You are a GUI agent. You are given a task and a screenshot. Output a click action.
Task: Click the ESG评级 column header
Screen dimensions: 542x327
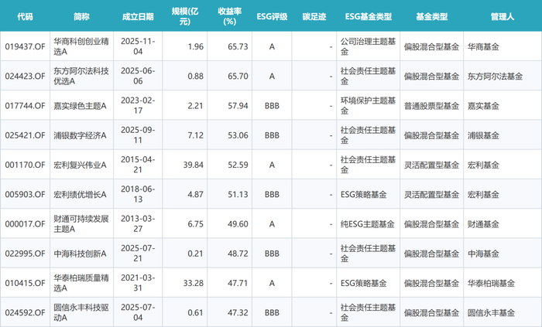pyautogui.click(x=272, y=16)
